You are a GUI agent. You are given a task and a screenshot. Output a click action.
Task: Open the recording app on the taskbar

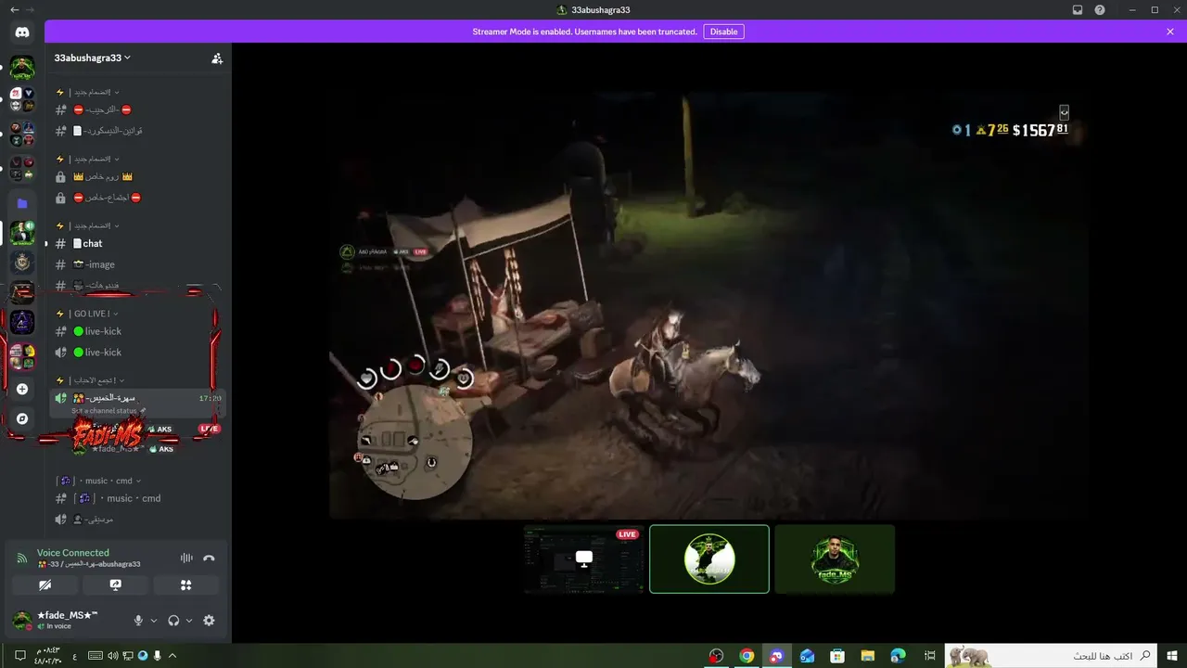(716, 656)
